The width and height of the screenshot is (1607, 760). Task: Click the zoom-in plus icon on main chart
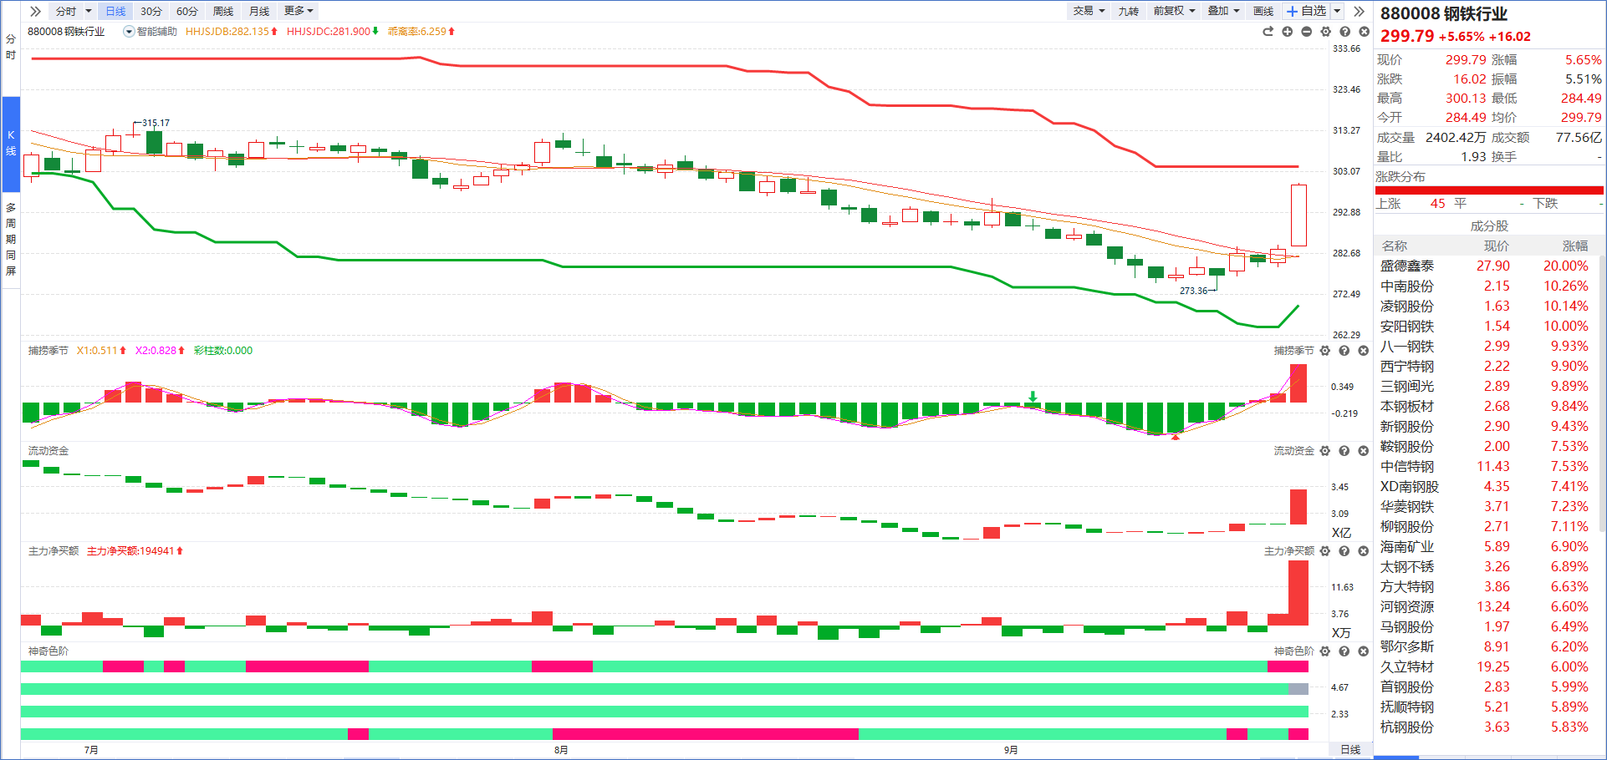pos(1287,32)
